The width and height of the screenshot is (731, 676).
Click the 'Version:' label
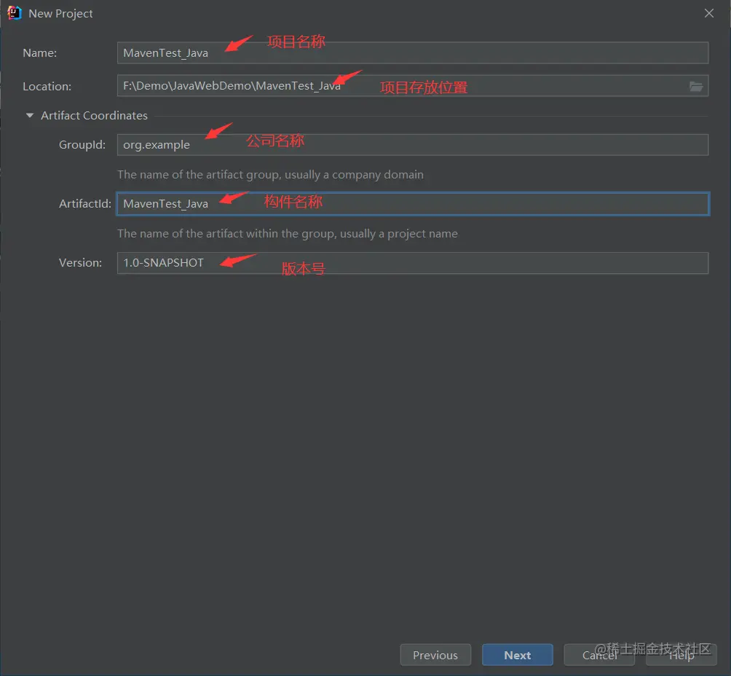click(80, 263)
